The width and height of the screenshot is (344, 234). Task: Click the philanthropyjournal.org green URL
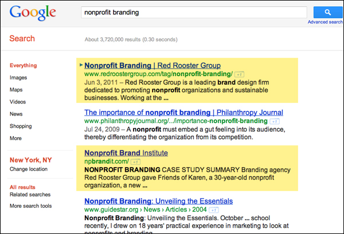pyautogui.click(x=176, y=121)
